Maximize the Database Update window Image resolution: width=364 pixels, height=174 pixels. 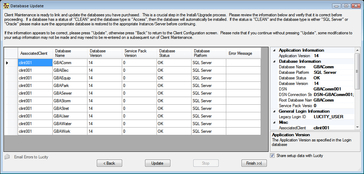pyautogui.click(x=346, y=6)
